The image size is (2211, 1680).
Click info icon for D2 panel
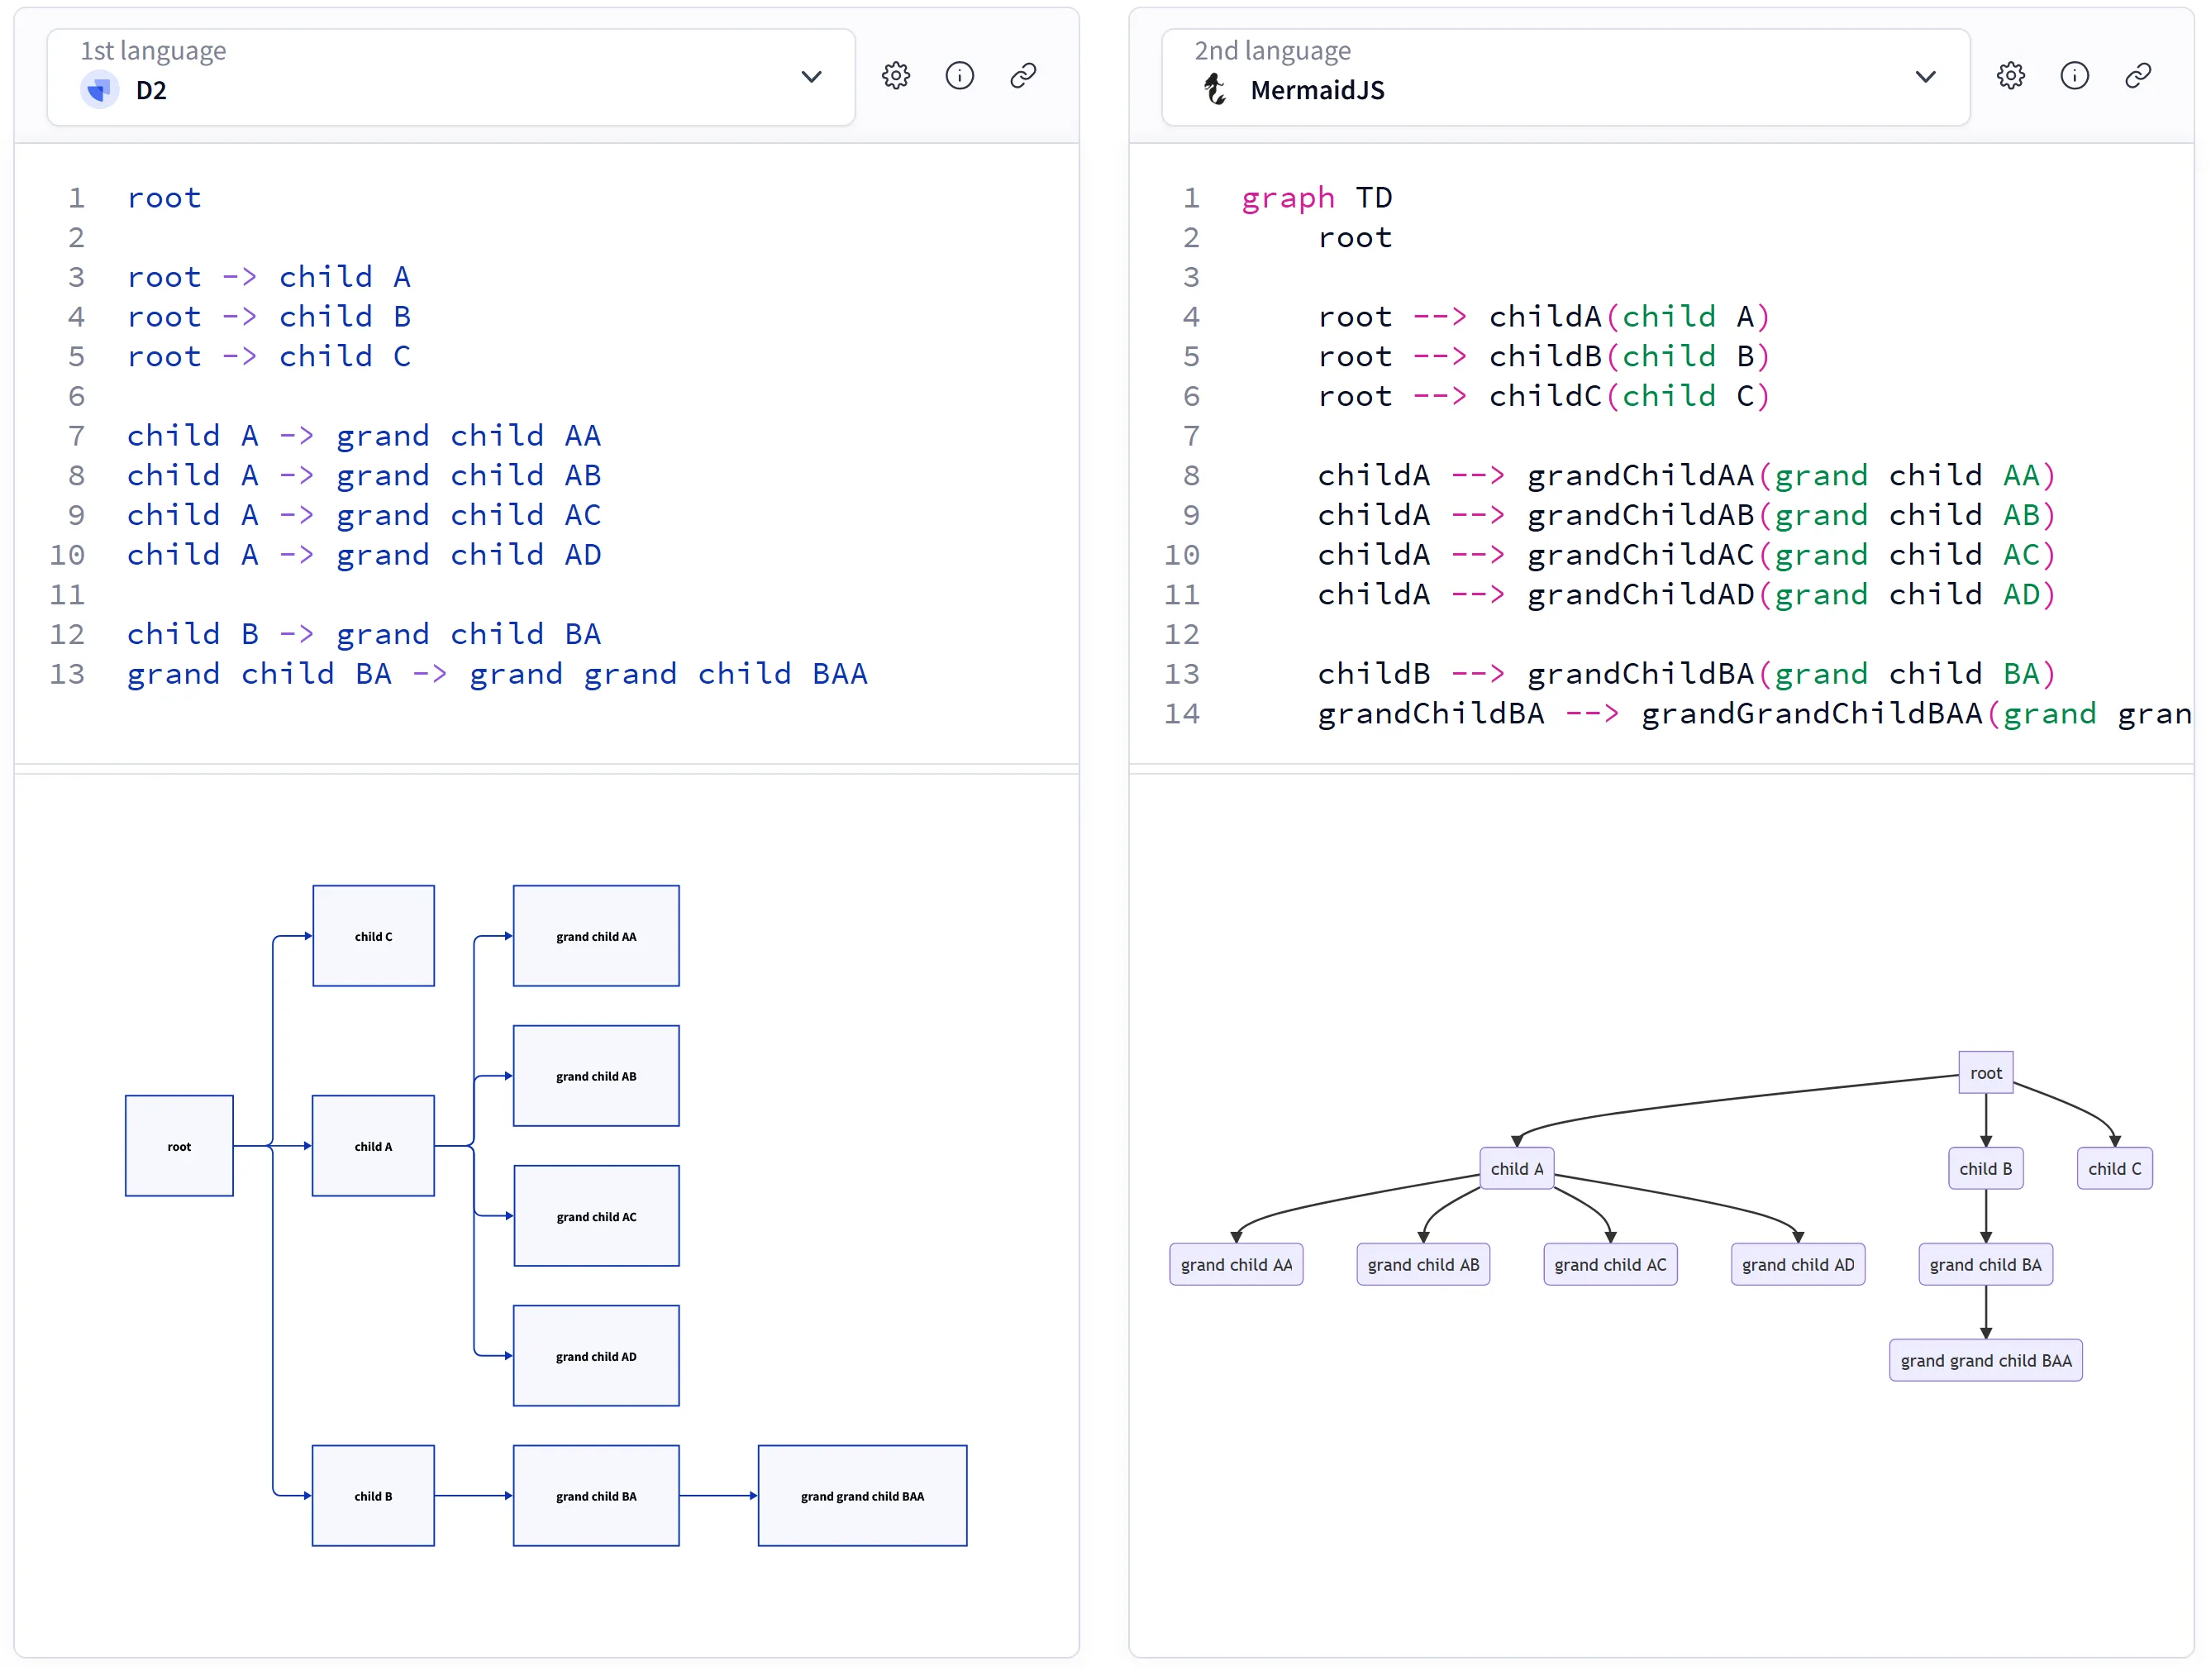coord(960,76)
